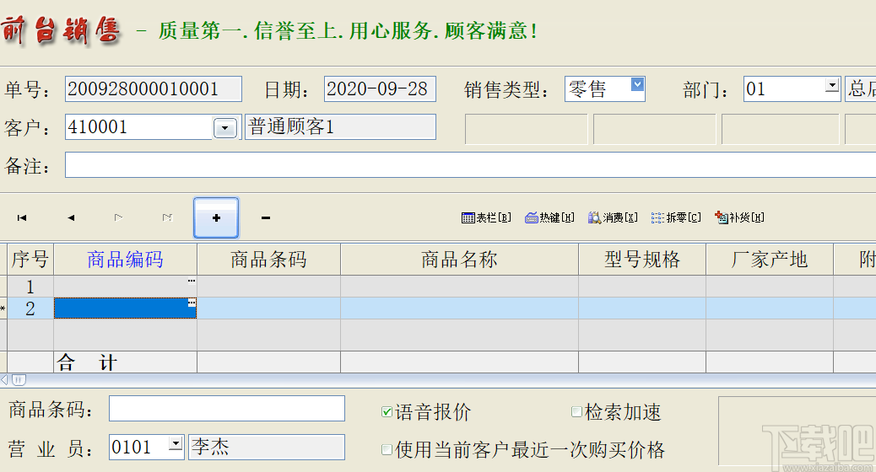
Task: Expand 部门 dropdown showing 01
Action: coord(832,85)
